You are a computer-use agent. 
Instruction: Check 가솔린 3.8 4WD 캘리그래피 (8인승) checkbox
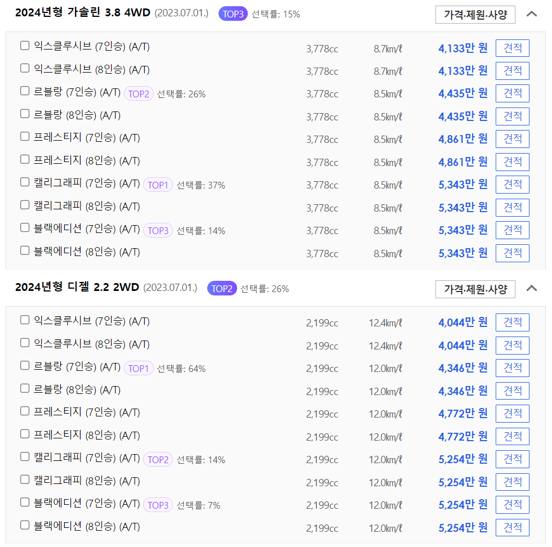pyautogui.click(x=25, y=205)
